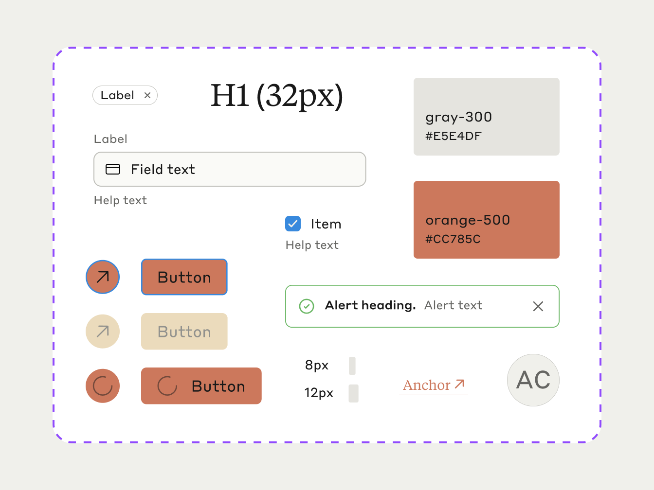The width and height of the screenshot is (654, 490).
Task: Click the credit card icon in the field
Action: pos(113,169)
